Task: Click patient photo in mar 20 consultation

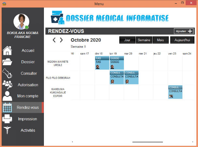Action: pyautogui.click(x=127, y=81)
